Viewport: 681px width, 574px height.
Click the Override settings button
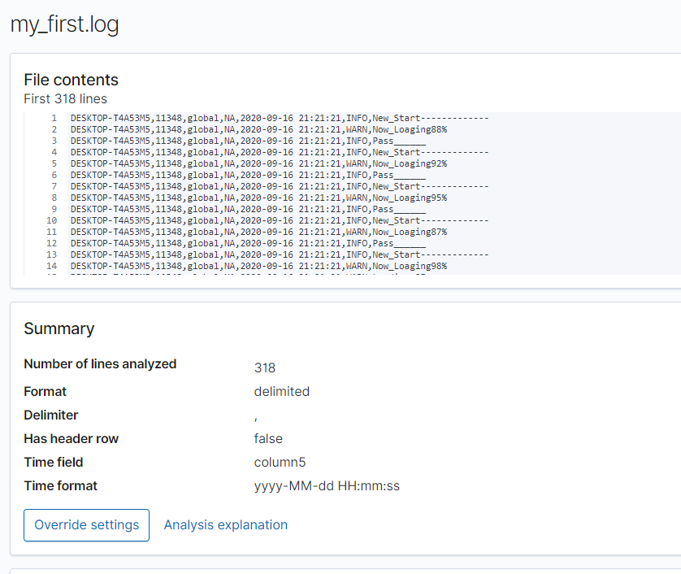coord(86,525)
